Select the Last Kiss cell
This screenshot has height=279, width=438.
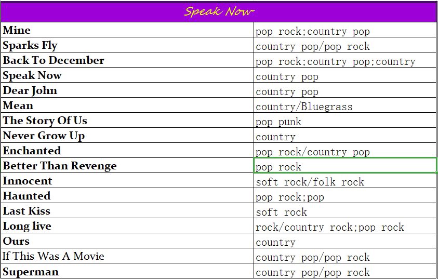click(x=127, y=210)
